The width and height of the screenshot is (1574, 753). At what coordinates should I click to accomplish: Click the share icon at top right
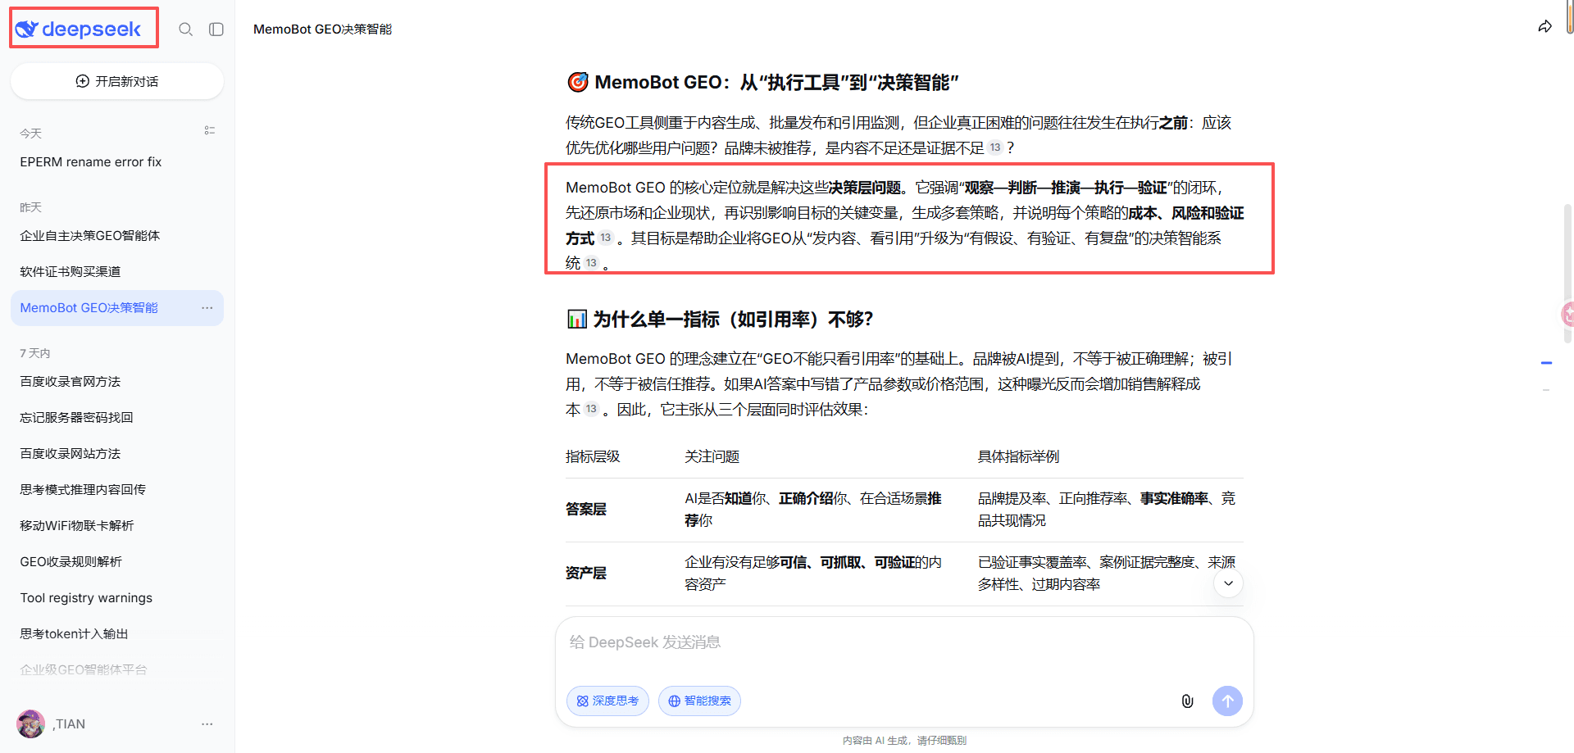(x=1545, y=27)
